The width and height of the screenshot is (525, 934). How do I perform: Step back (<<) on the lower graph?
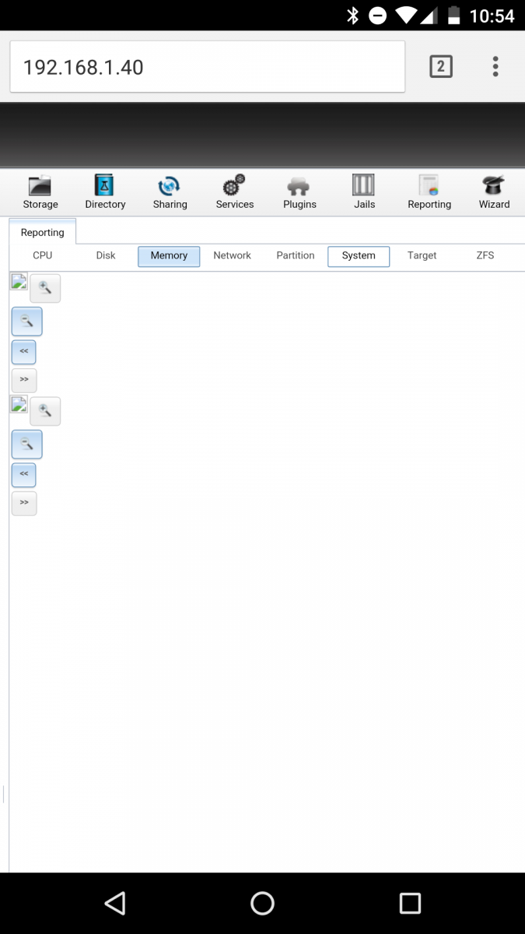(x=24, y=475)
